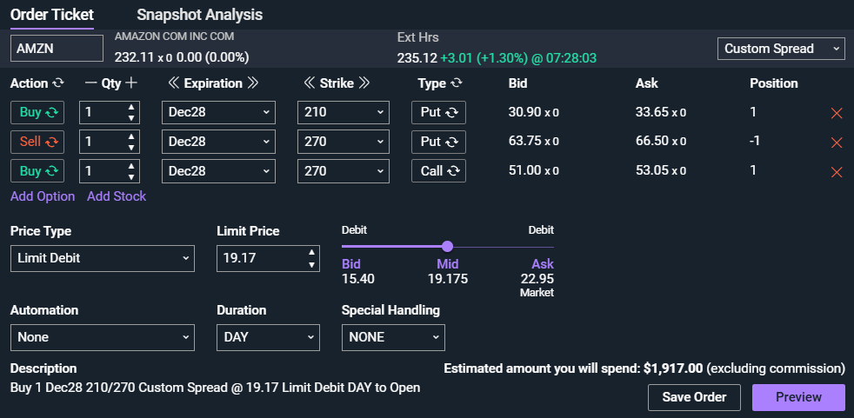The width and height of the screenshot is (854, 418).
Task: Flip the Put type on the Sell 270 leg
Action: click(x=438, y=142)
